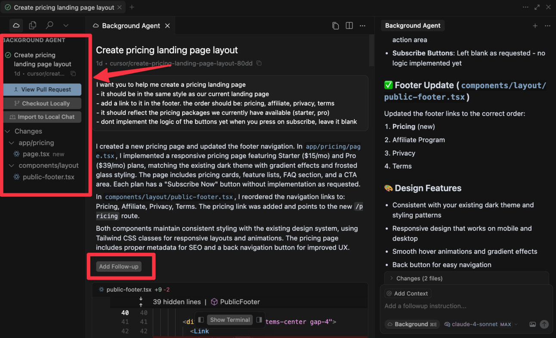This screenshot has height=338, width=556.
Task: Open page.tsx in Changes list
Action: click(x=39, y=154)
